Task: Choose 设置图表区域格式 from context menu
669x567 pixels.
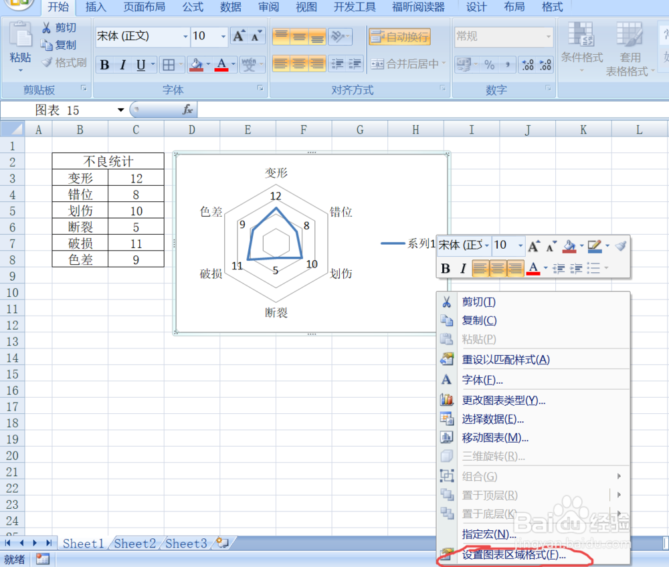Action: tap(514, 556)
